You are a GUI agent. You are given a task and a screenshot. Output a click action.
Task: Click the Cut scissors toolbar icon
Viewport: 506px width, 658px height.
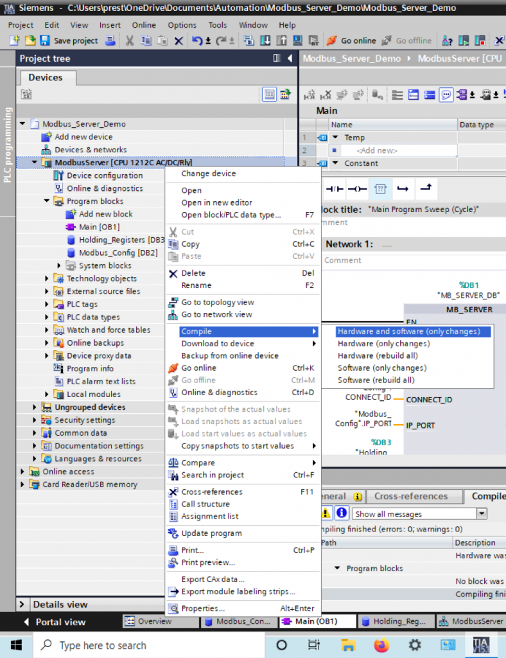(x=130, y=40)
